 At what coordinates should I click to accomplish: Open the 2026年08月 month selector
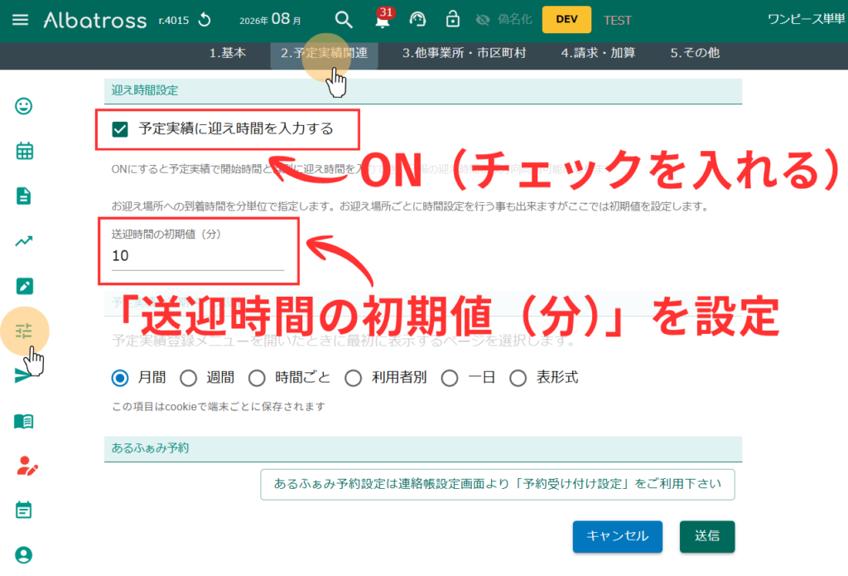click(x=271, y=20)
